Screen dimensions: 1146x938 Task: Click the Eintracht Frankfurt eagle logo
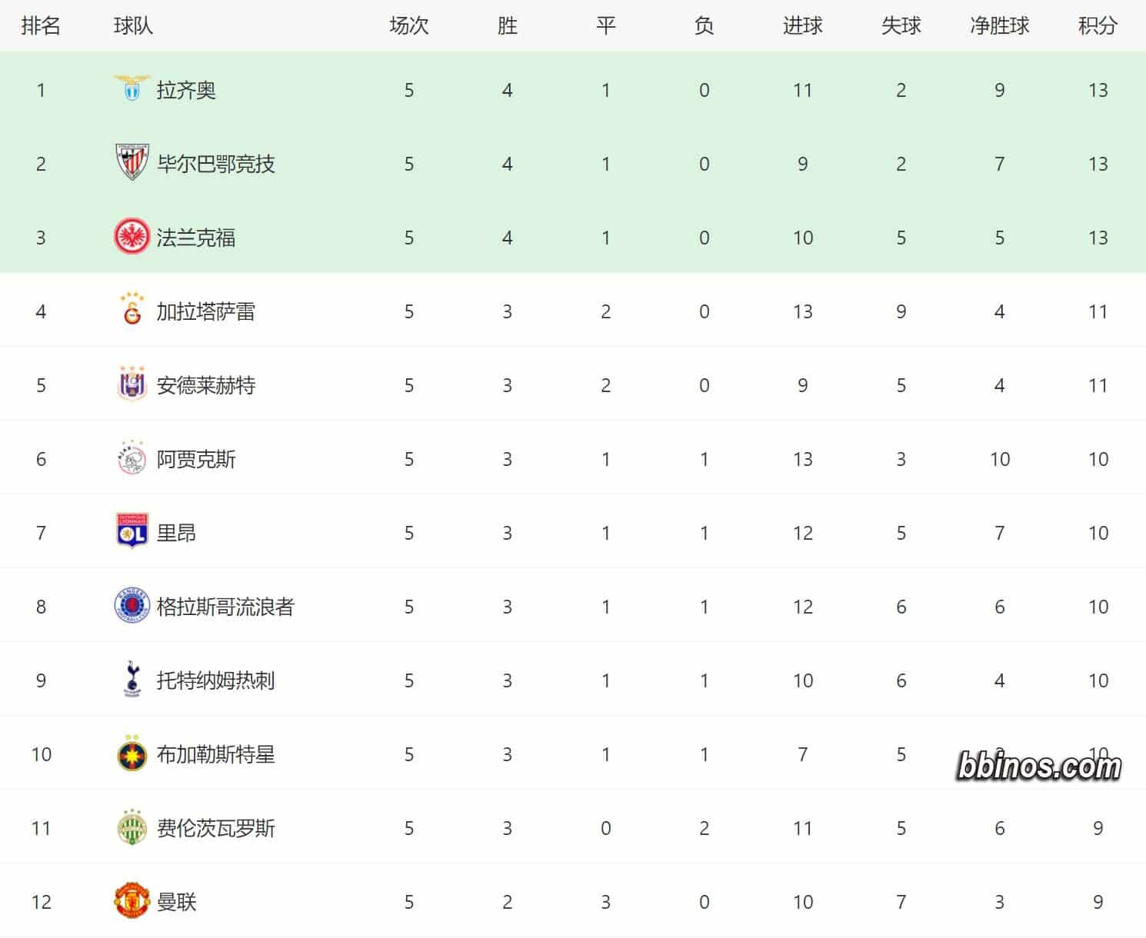tap(132, 237)
